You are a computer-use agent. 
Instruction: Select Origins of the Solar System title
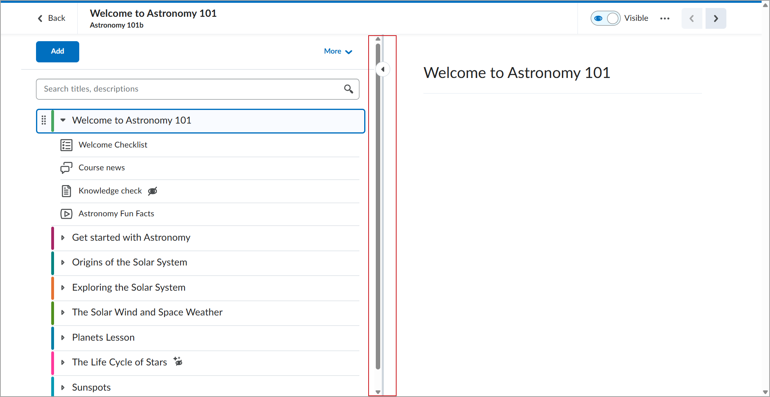[x=130, y=263]
